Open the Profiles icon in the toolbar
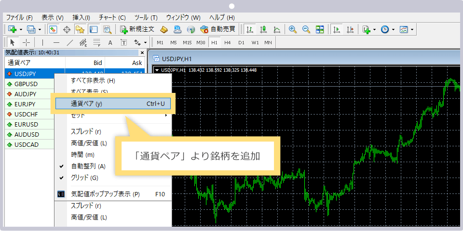 pos(31,29)
